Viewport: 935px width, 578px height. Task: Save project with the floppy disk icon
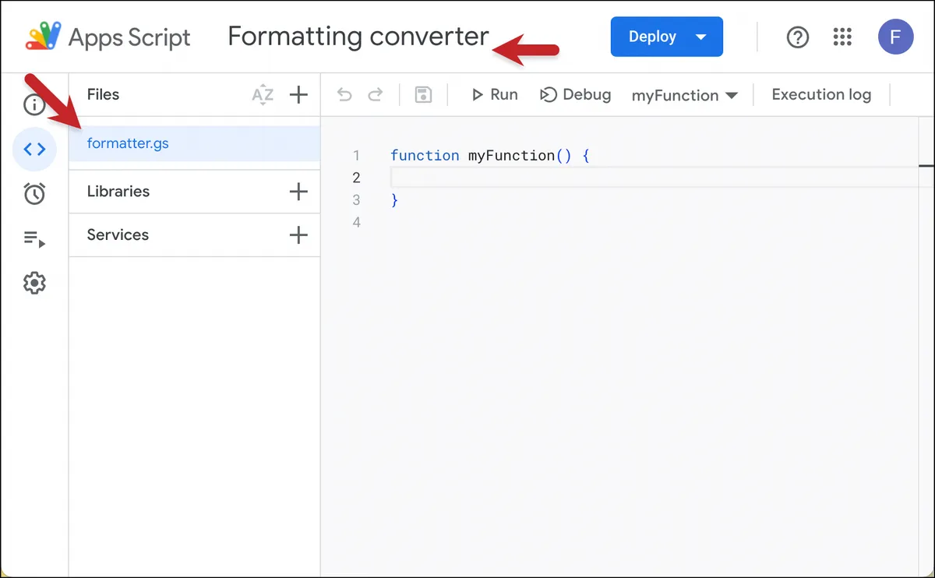pyautogui.click(x=423, y=95)
